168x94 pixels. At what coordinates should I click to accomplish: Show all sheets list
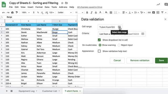(12, 91)
